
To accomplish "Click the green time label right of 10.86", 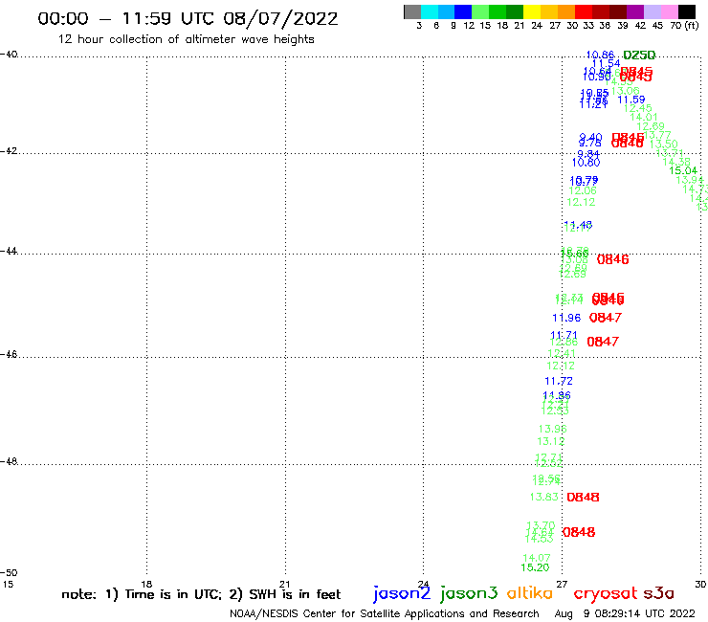I will click(x=639, y=56).
